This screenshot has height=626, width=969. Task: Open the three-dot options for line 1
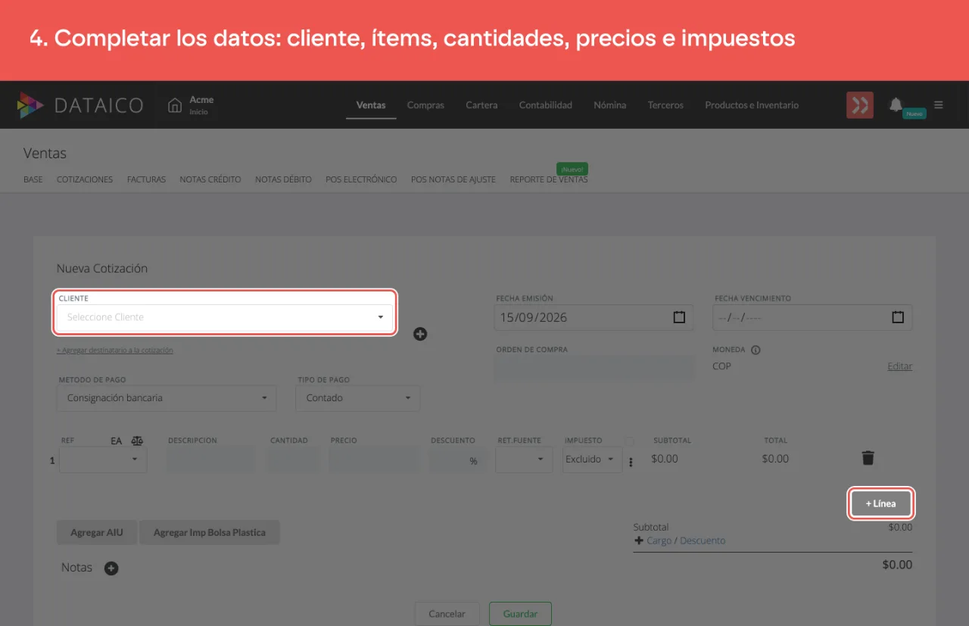click(x=631, y=462)
